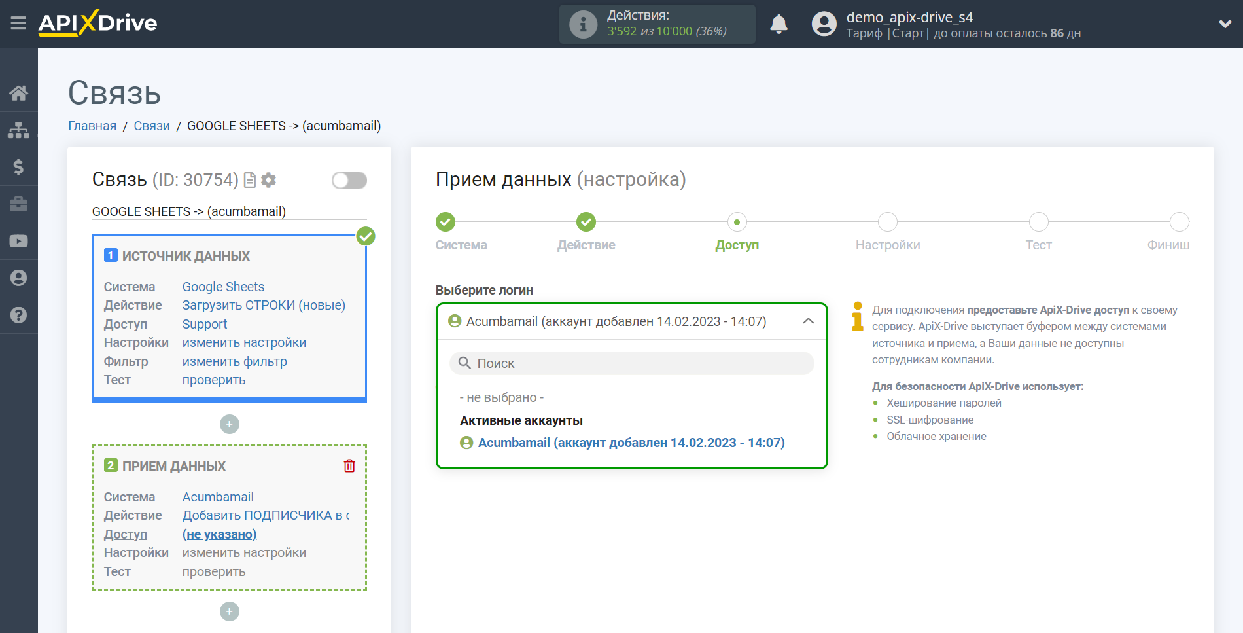Open the hamburger menu
Image resolution: width=1243 pixels, height=633 pixels.
18,24
